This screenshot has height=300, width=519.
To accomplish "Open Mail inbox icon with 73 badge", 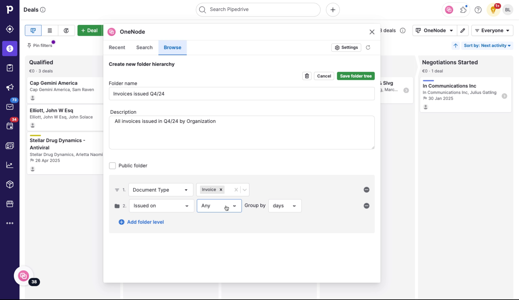I will (10, 107).
